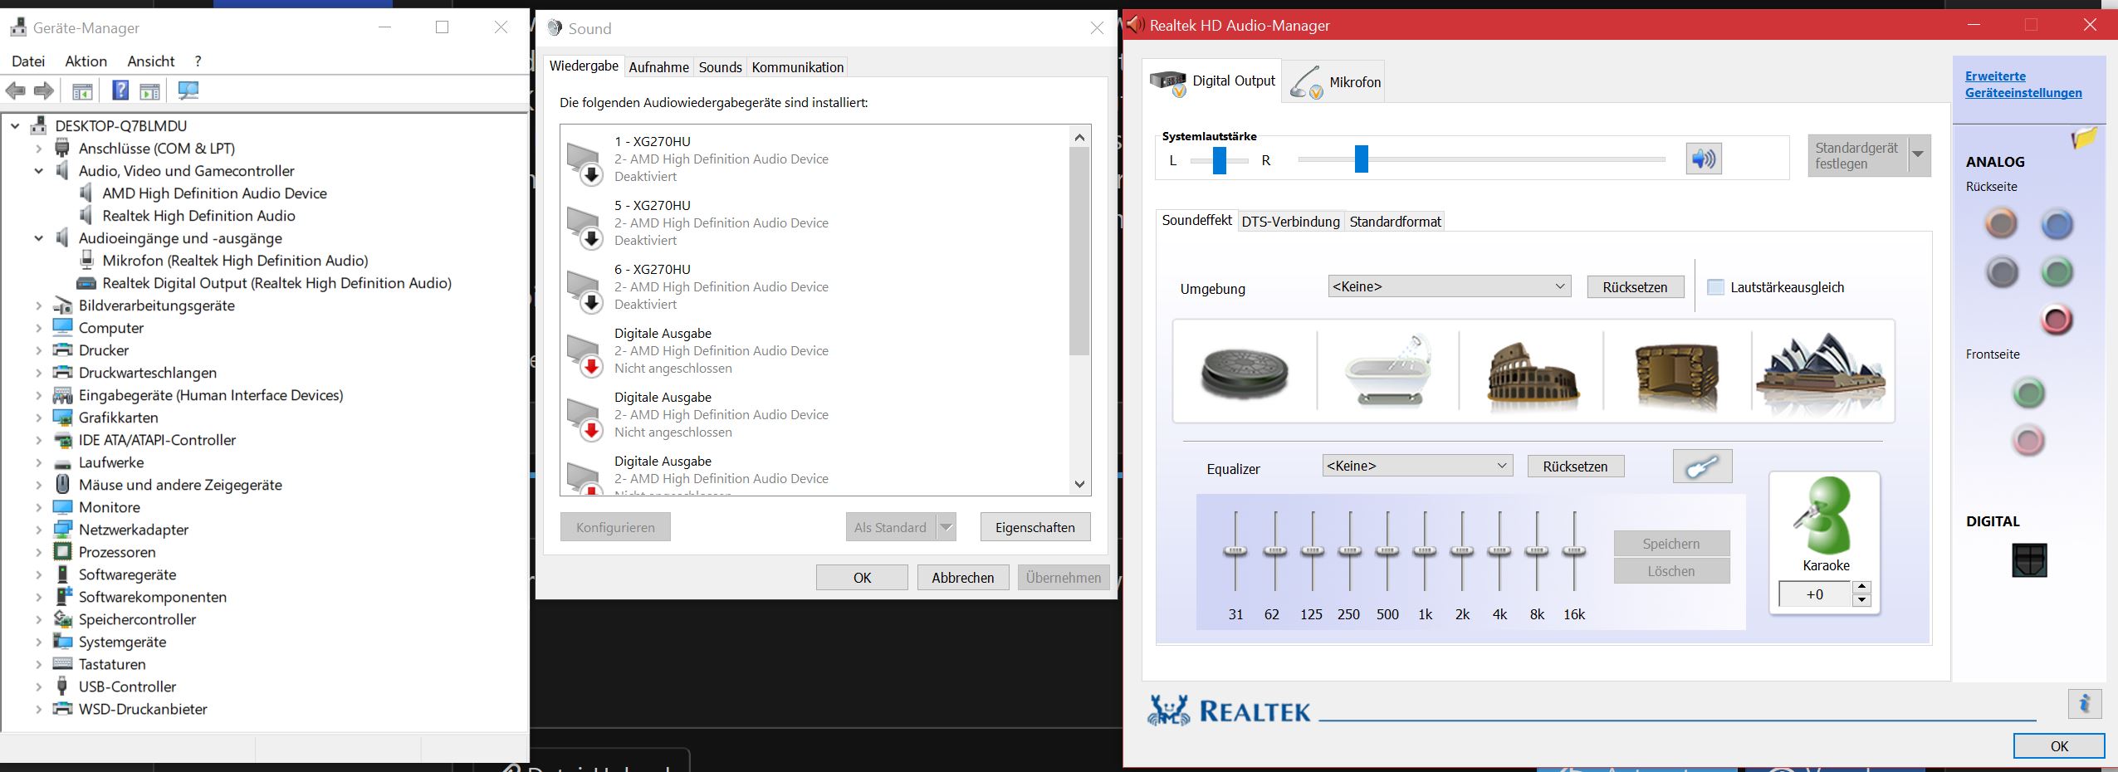Click the orange rear panel audio jack
The height and width of the screenshot is (772, 2118).
coord(2001,223)
